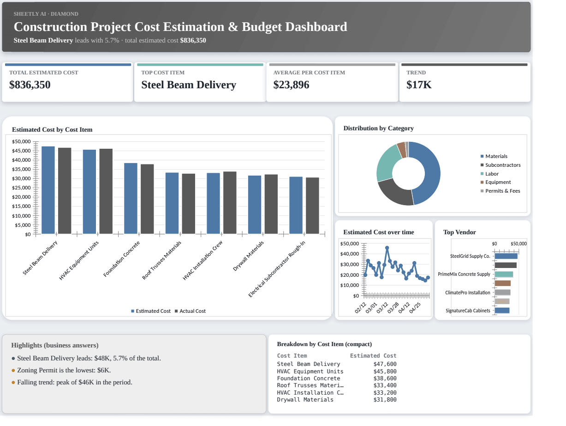Image resolution: width=566 pixels, height=426 pixels.
Task: Click the Cost Item column header
Action: point(292,356)
